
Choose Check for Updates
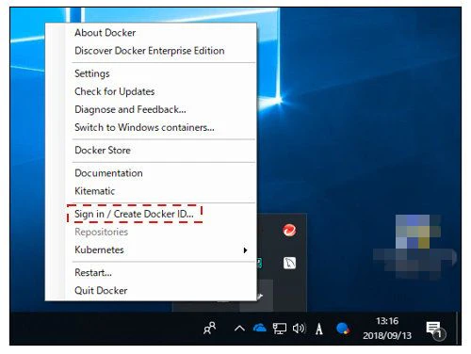(x=115, y=91)
